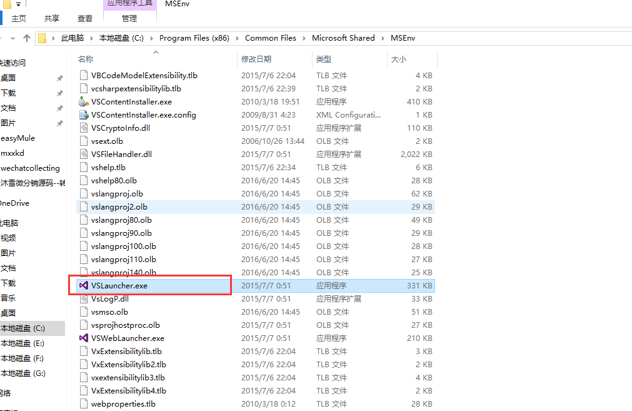The height and width of the screenshot is (411, 632).
Task: Open mxxkd folder in quick access
Action: [13, 153]
